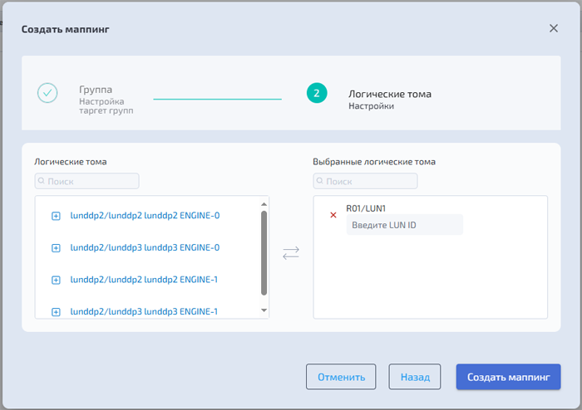Click the Логические тома step label

(x=390, y=94)
